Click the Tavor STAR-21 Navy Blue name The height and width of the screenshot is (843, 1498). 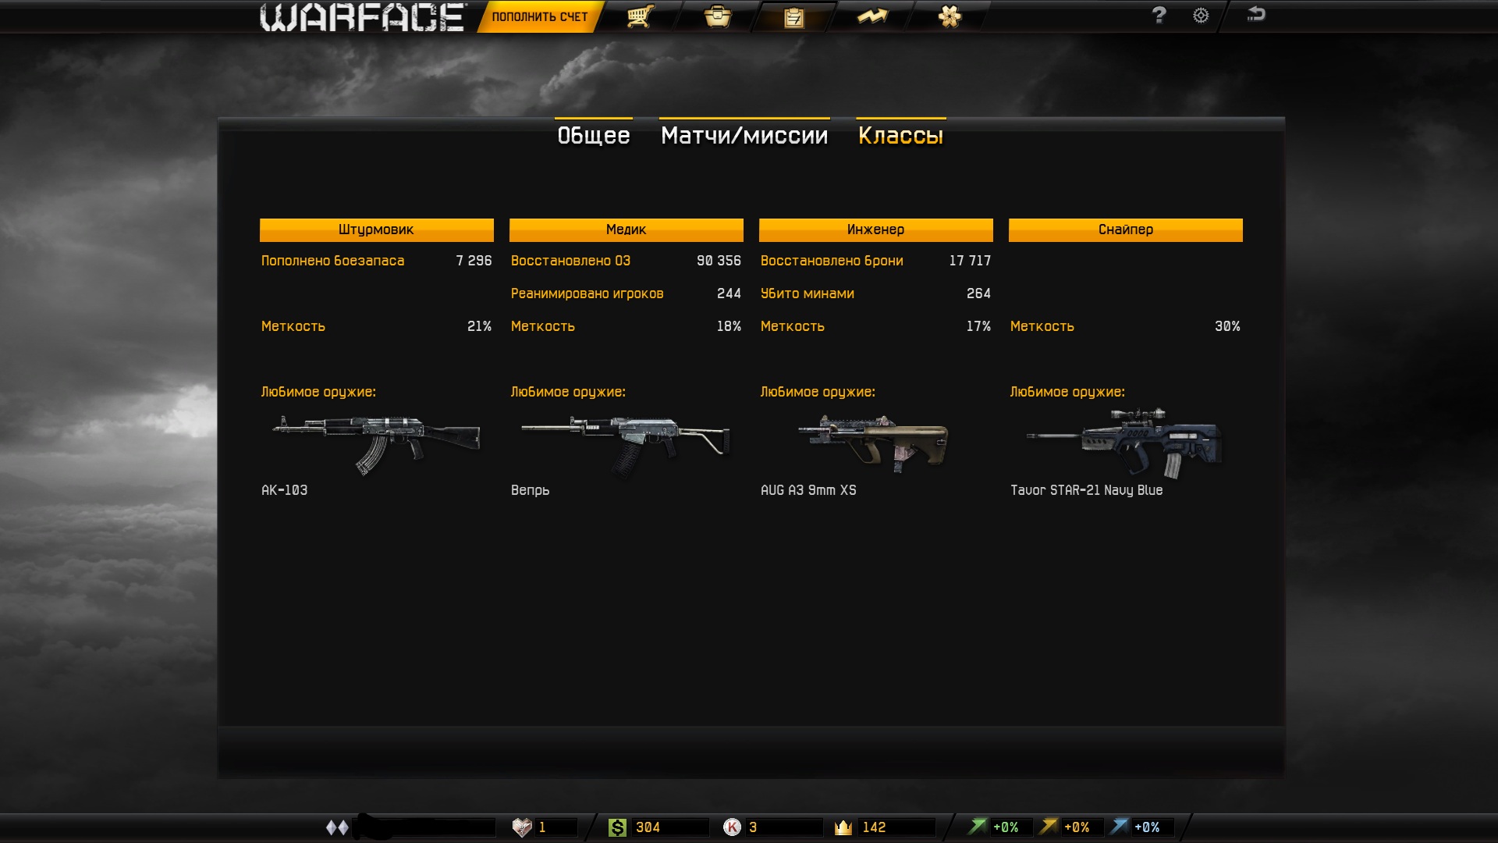(1086, 490)
